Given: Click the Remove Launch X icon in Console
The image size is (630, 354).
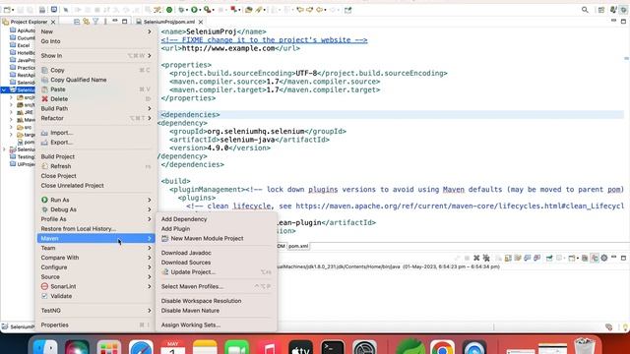Looking at the screenshot, I should point(476,258).
